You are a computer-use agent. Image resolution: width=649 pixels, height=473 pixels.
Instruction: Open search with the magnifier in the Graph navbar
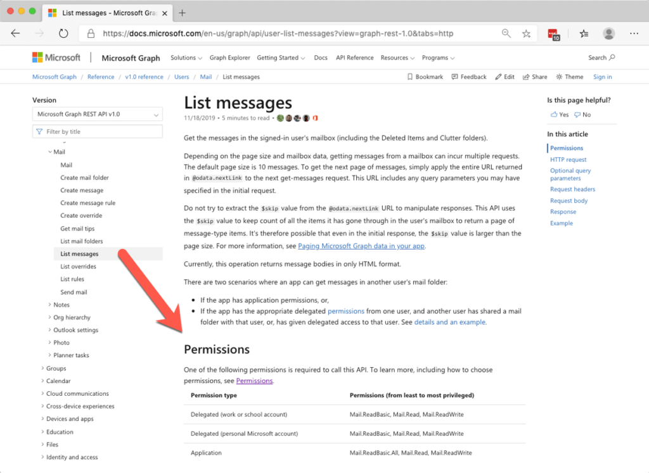612,57
